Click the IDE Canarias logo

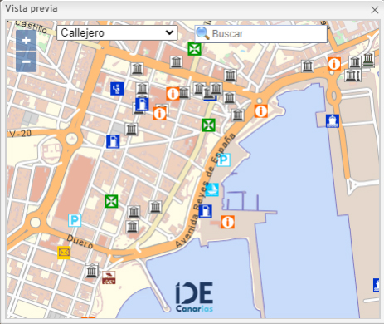(x=194, y=297)
